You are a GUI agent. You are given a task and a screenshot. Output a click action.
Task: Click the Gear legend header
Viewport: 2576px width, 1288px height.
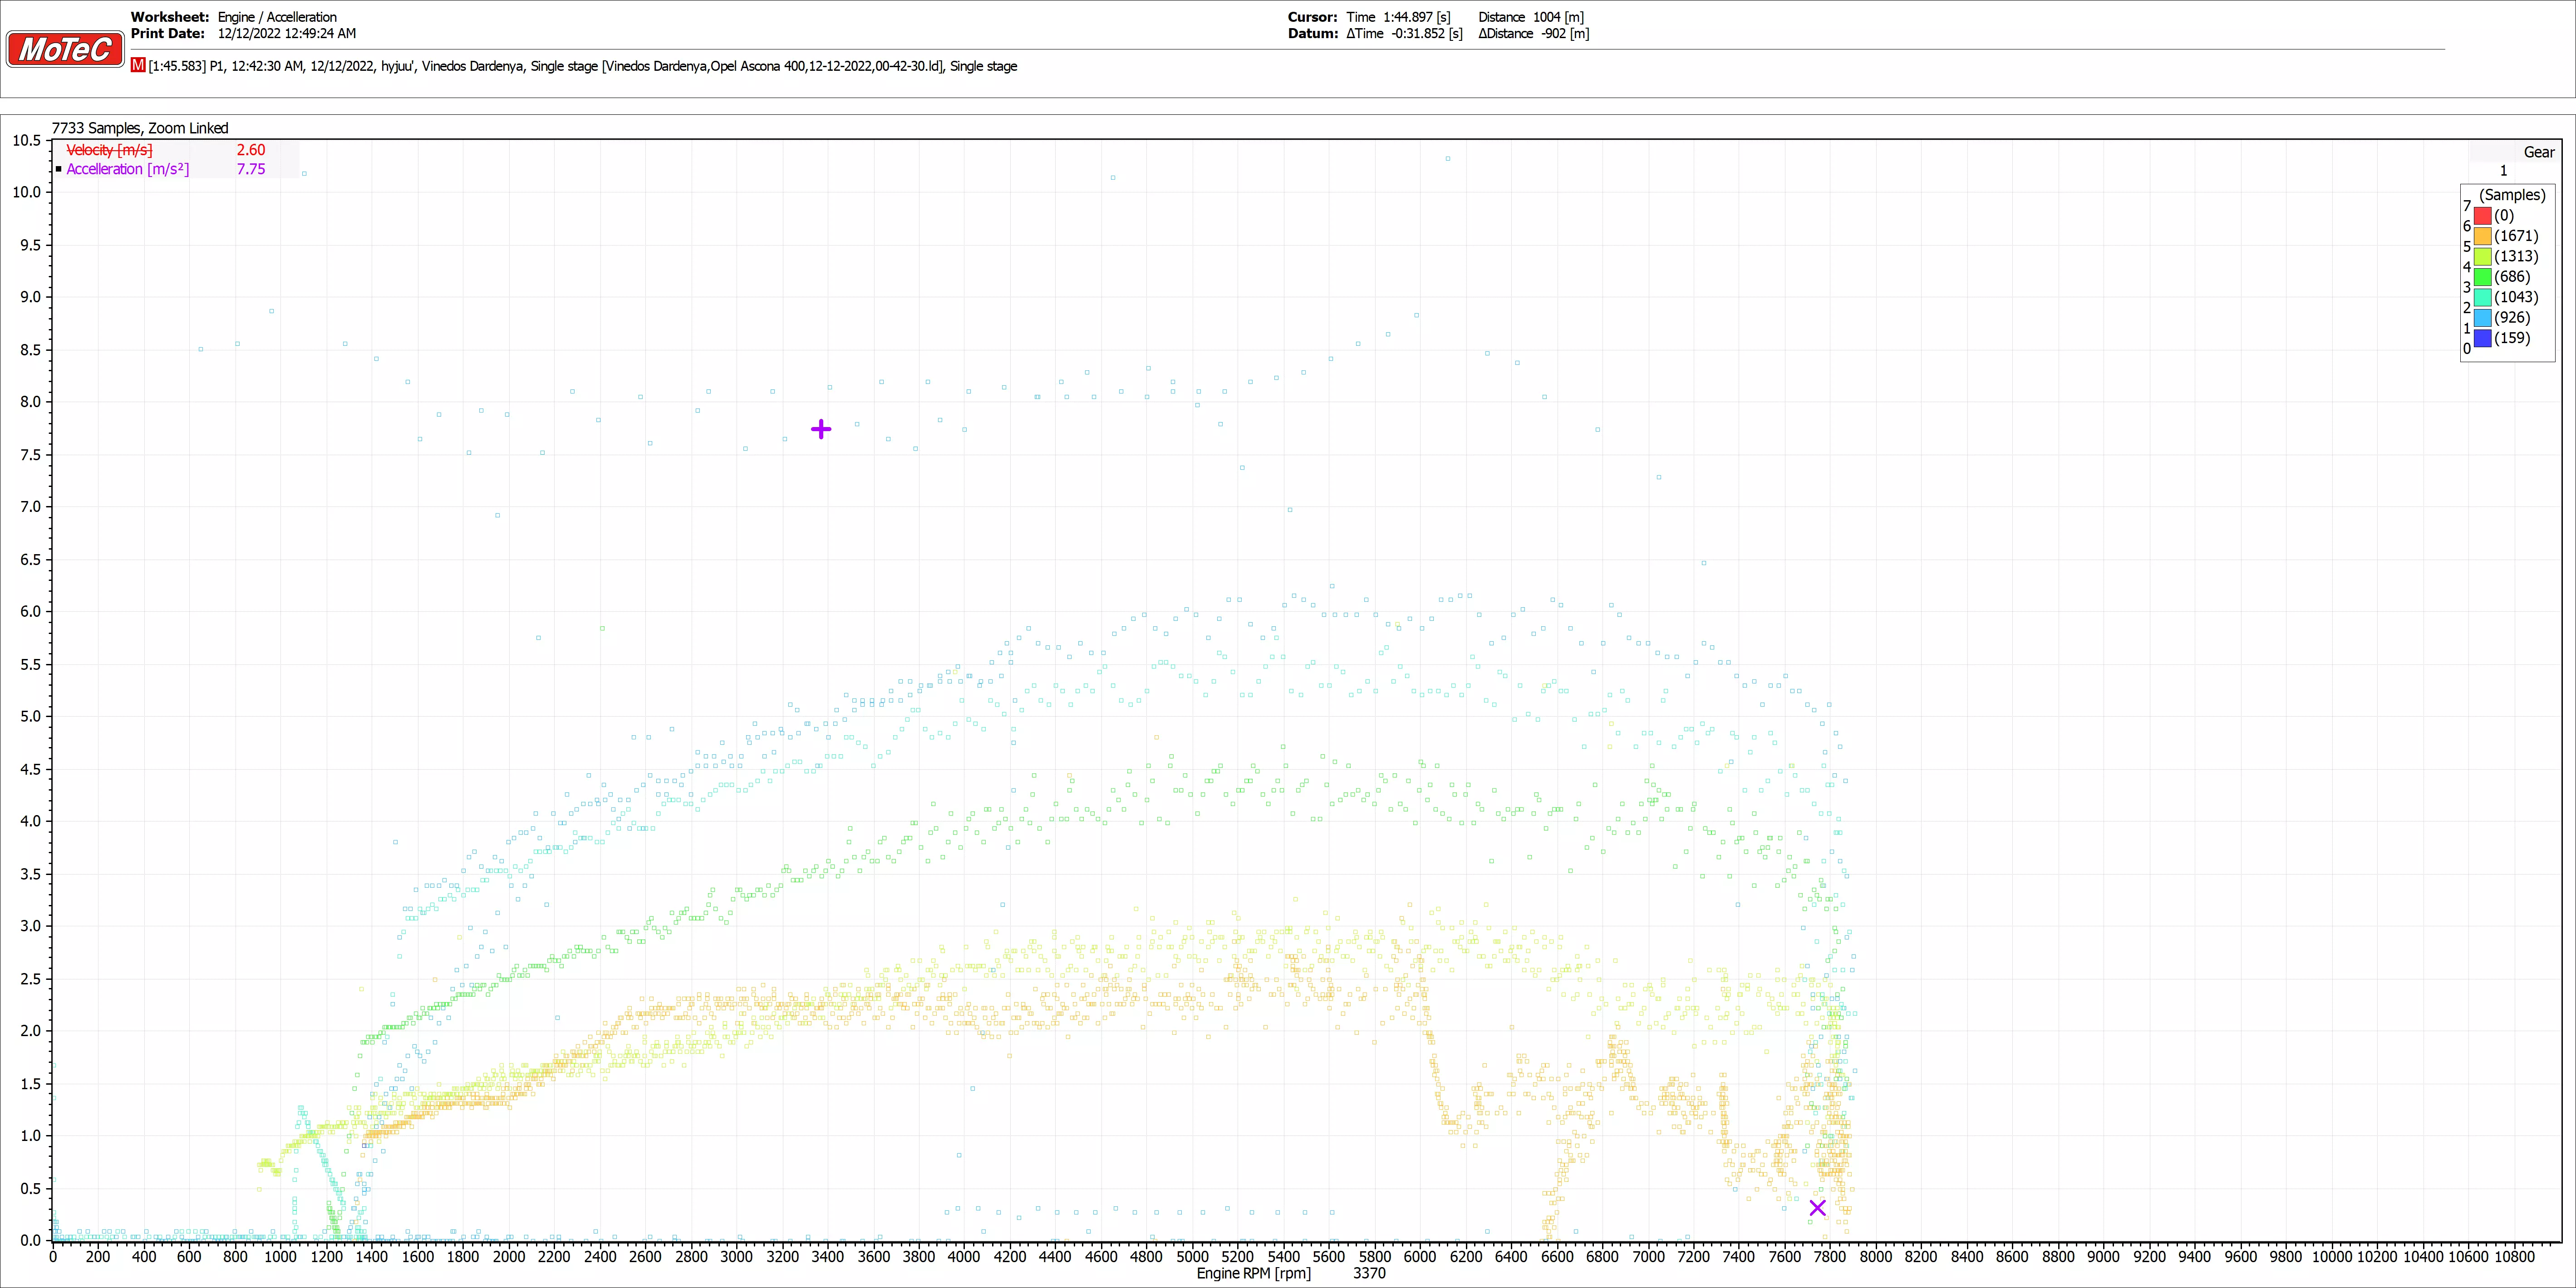point(2538,152)
